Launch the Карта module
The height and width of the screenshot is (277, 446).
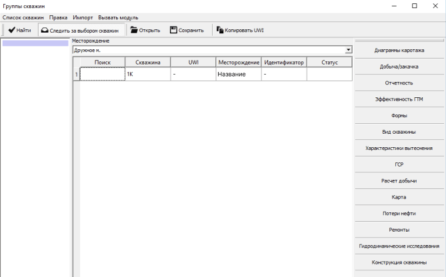click(399, 197)
